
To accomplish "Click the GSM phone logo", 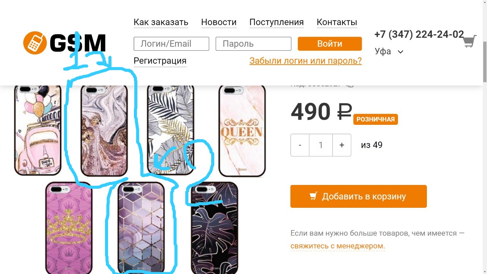I will [x=64, y=43].
